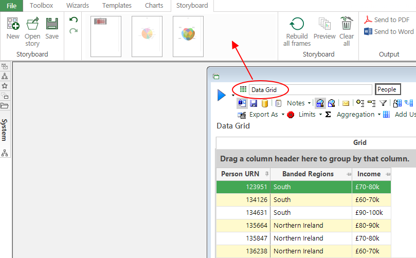Send the storyboard to Word

pos(389,31)
